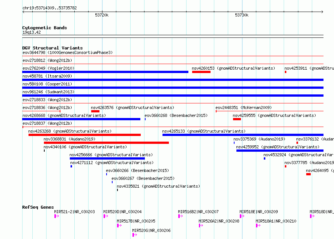
Task: Open esv2448351 (McKernan2009) label
Action: 244,108
